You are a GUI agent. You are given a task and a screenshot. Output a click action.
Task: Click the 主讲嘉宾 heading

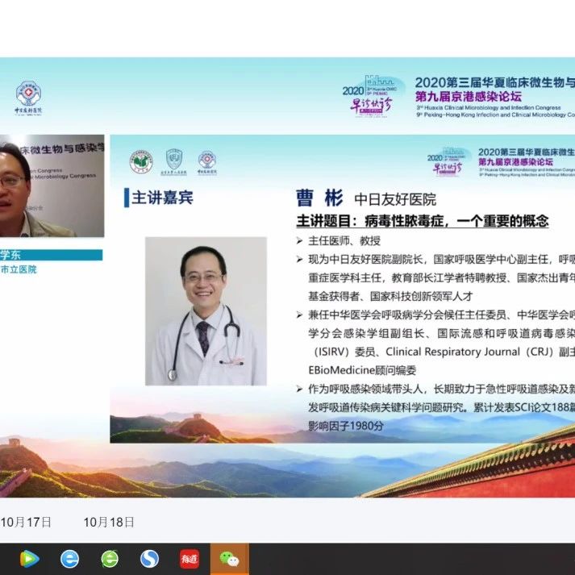tap(162, 198)
